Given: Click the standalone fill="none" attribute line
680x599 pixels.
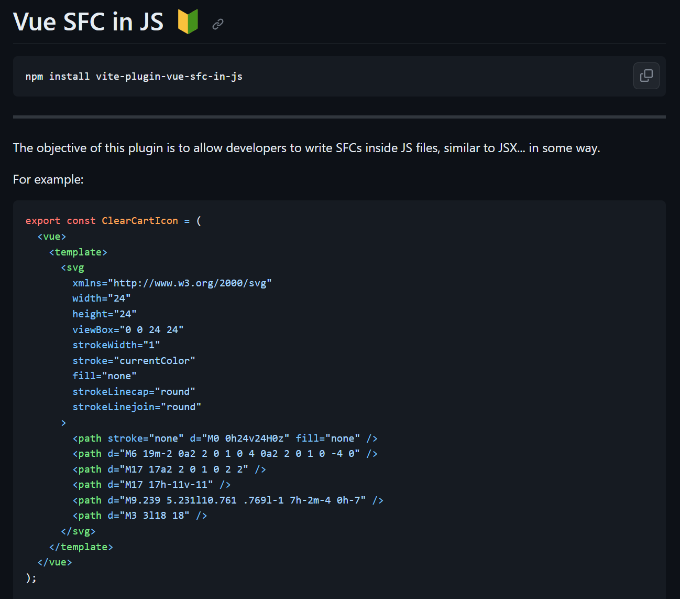Looking at the screenshot, I should (104, 376).
